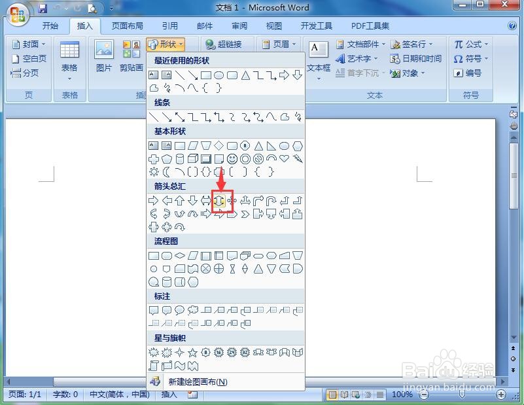Pick the flowchart magnetic disk cylinder
The width and height of the screenshot is (524, 405).
click(166, 282)
